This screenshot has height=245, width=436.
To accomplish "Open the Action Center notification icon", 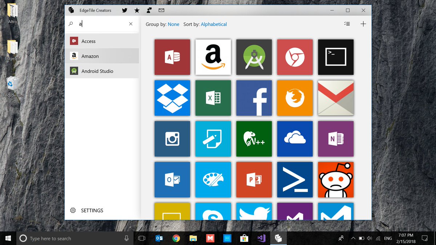I will 424,238.
